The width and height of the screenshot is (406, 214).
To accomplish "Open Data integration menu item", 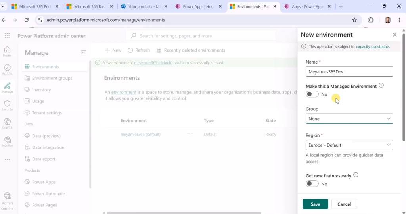I will pos(55,147).
